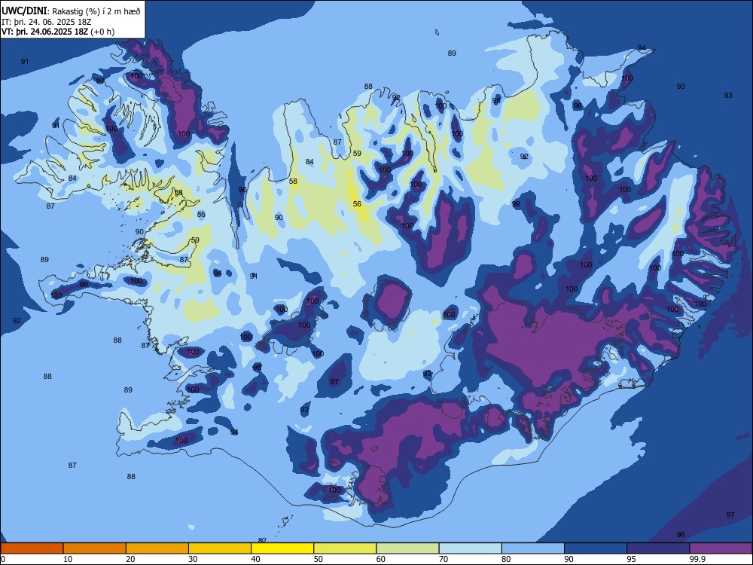
Task: Click the legend label "0"
Action: 3,559
